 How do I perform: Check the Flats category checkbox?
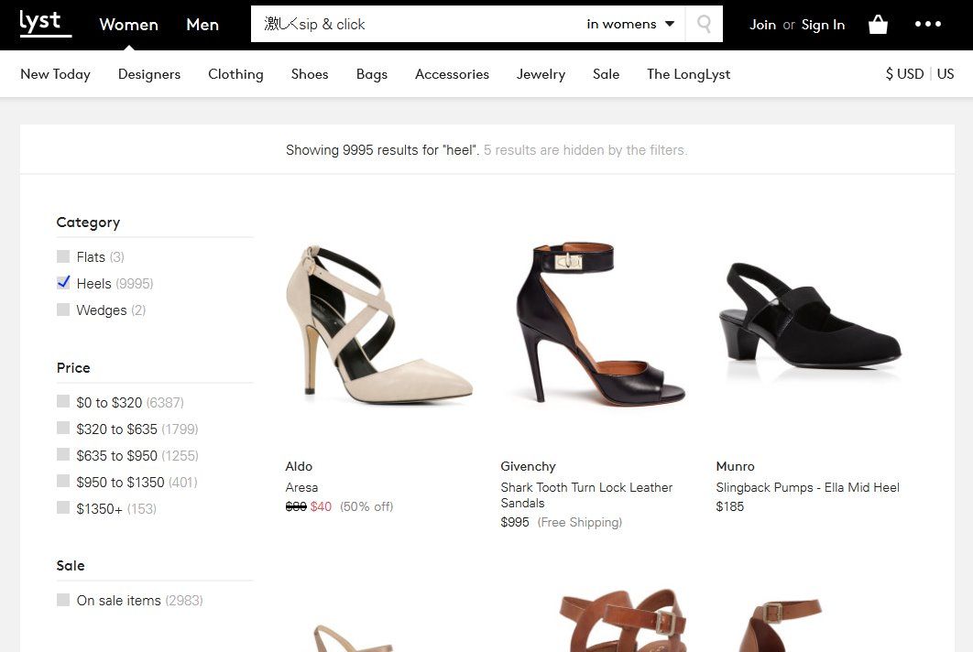pyautogui.click(x=62, y=256)
